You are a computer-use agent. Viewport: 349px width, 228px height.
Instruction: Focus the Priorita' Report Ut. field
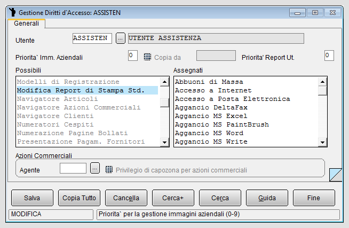pyautogui.click(x=329, y=56)
